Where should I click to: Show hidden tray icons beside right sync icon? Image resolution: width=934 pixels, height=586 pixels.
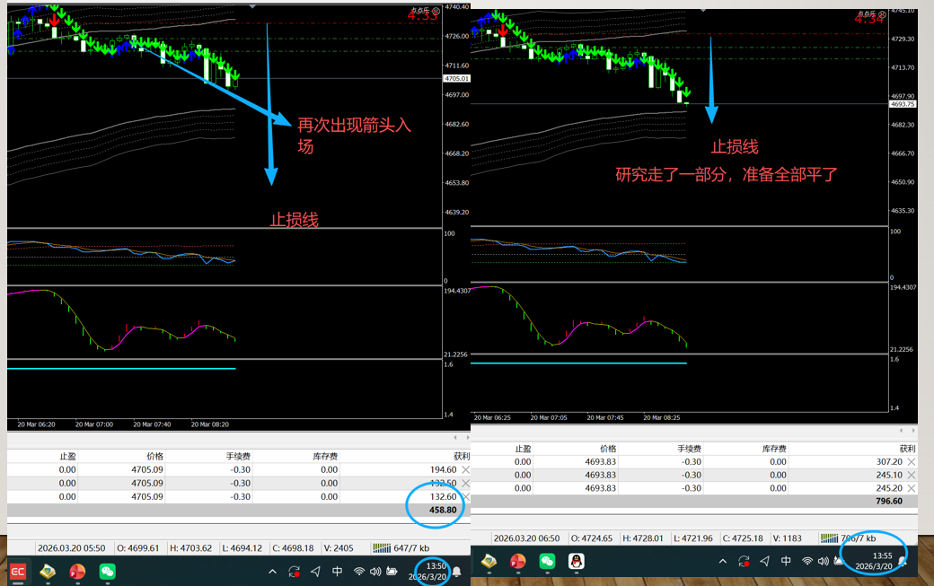(x=723, y=561)
